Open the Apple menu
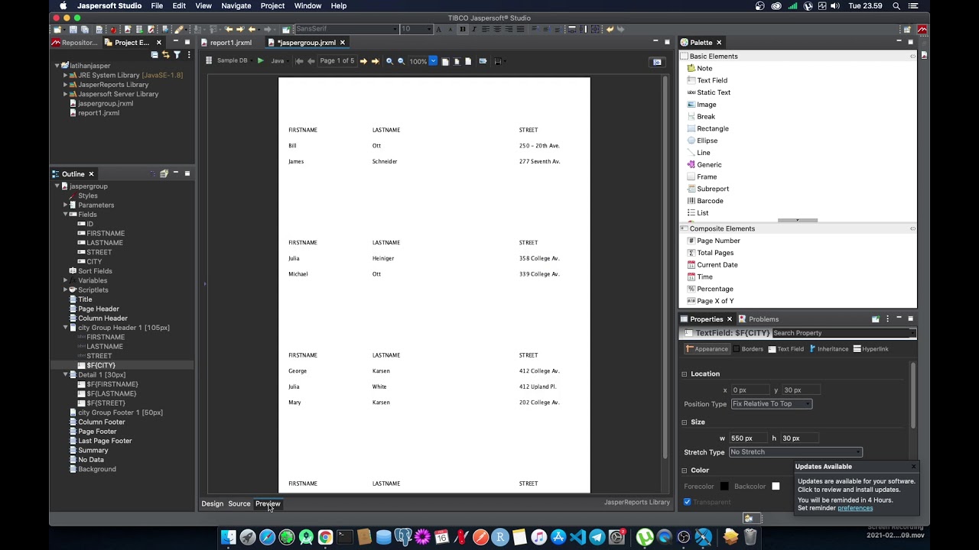 63,5
